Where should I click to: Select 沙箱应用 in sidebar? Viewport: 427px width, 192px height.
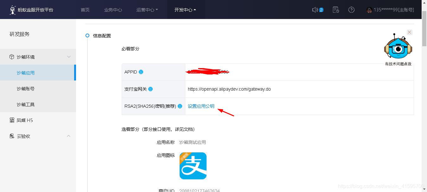pos(38,73)
